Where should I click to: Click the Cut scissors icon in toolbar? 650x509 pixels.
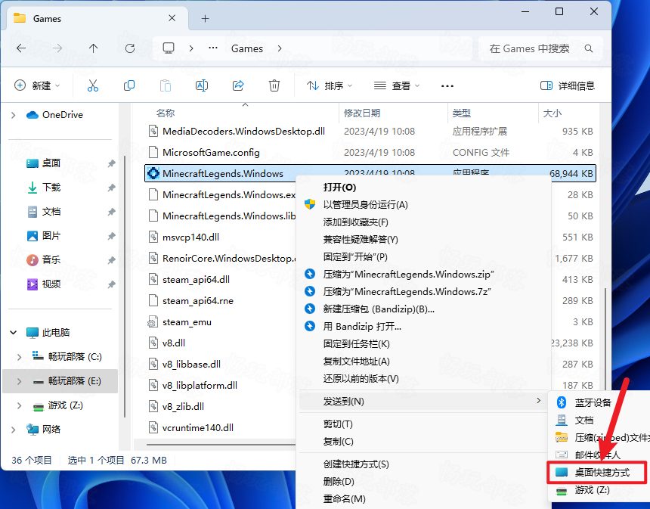tap(93, 85)
